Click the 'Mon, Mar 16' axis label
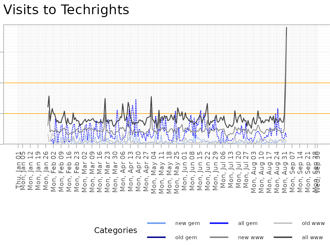This screenshot has width=330, height=245. 100,172
